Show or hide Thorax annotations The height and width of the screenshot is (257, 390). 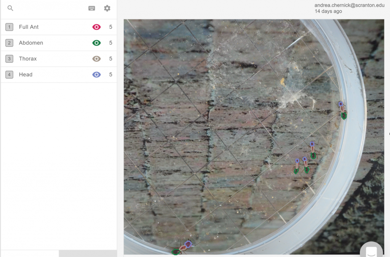(96, 59)
